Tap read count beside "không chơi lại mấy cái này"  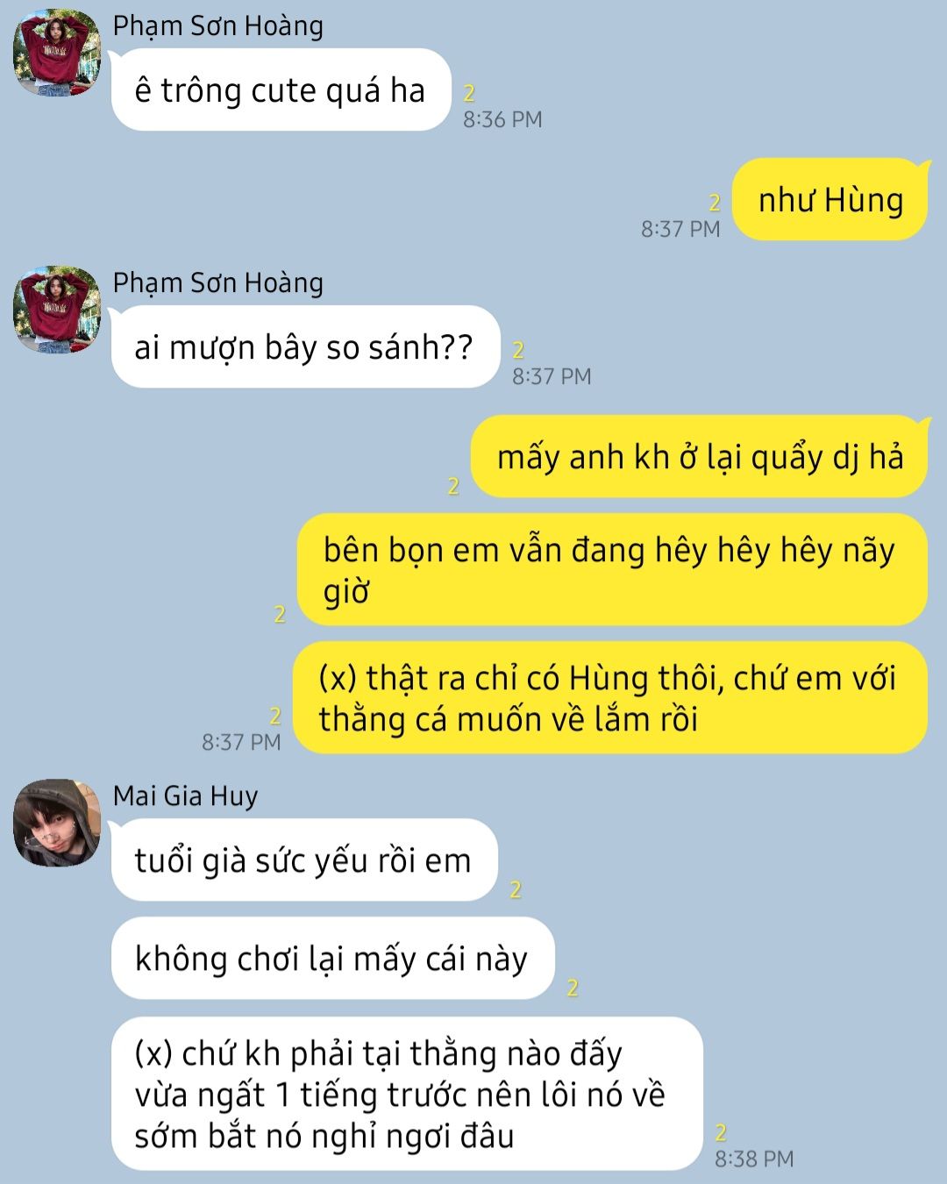tap(573, 988)
